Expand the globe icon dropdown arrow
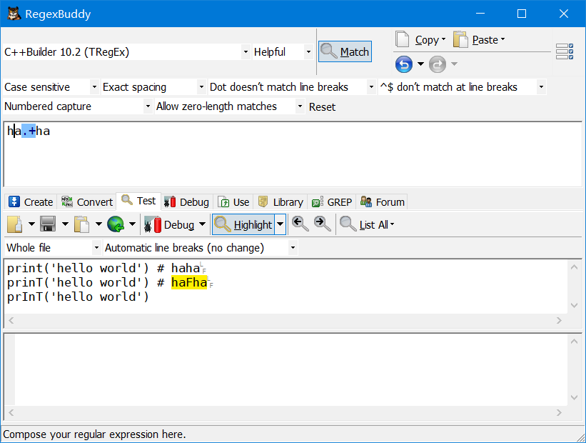 click(x=132, y=224)
